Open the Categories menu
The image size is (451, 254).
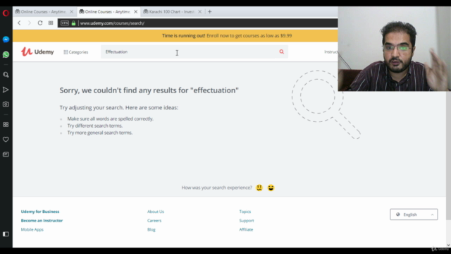coord(76,52)
